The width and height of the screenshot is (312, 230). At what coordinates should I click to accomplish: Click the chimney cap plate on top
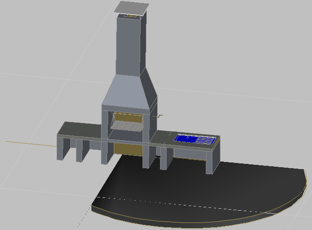pyautogui.click(x=132, y=7)
